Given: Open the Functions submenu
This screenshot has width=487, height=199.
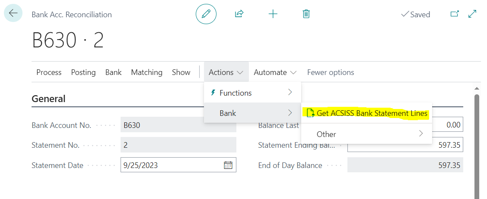Looking at the screenshot, I should (252, 93).
